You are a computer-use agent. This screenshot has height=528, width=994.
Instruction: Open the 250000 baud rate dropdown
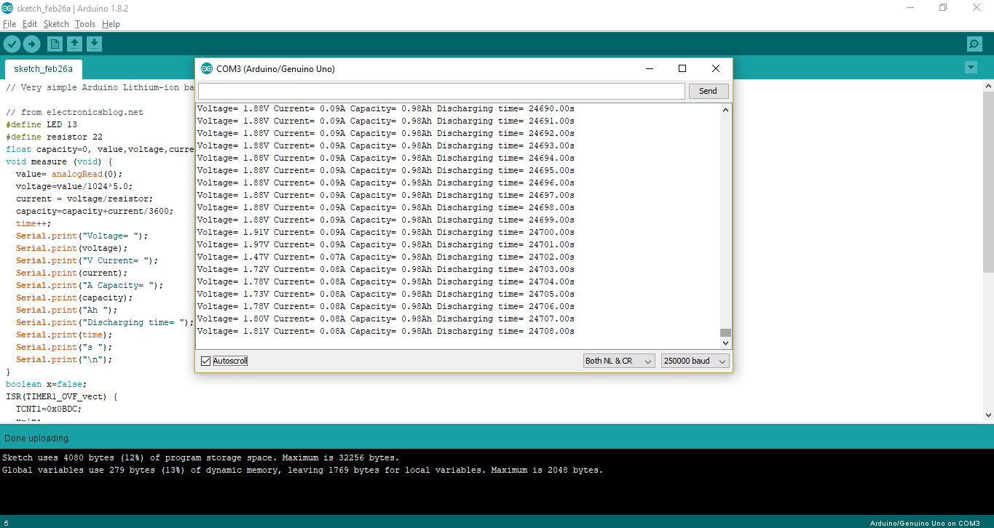[x=695, y=361]
